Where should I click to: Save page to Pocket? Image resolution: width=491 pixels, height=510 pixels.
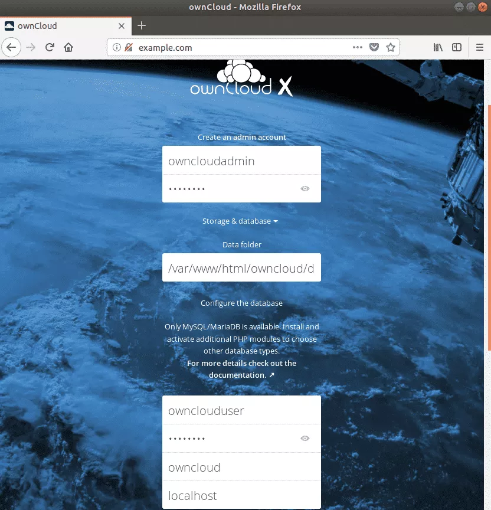point(374,47)
